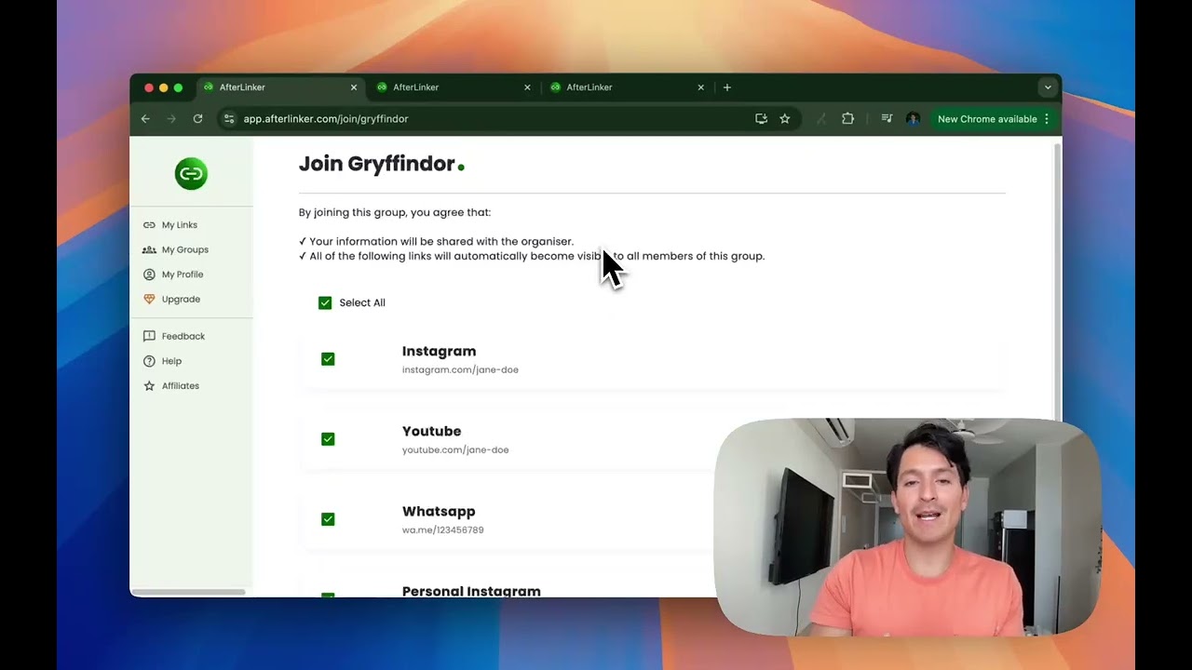This screenshot has width=1192, height=670.
Task: Click the browser forward arrow
Action: tap(171, 119)
